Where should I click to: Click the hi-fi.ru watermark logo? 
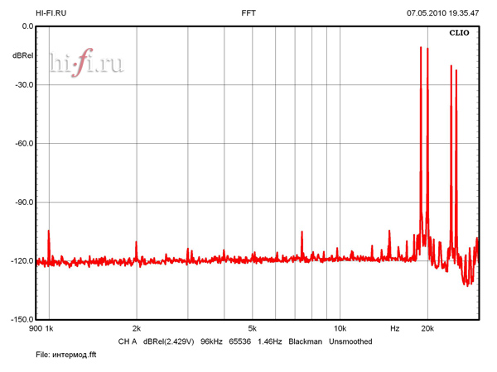(87, 64)
